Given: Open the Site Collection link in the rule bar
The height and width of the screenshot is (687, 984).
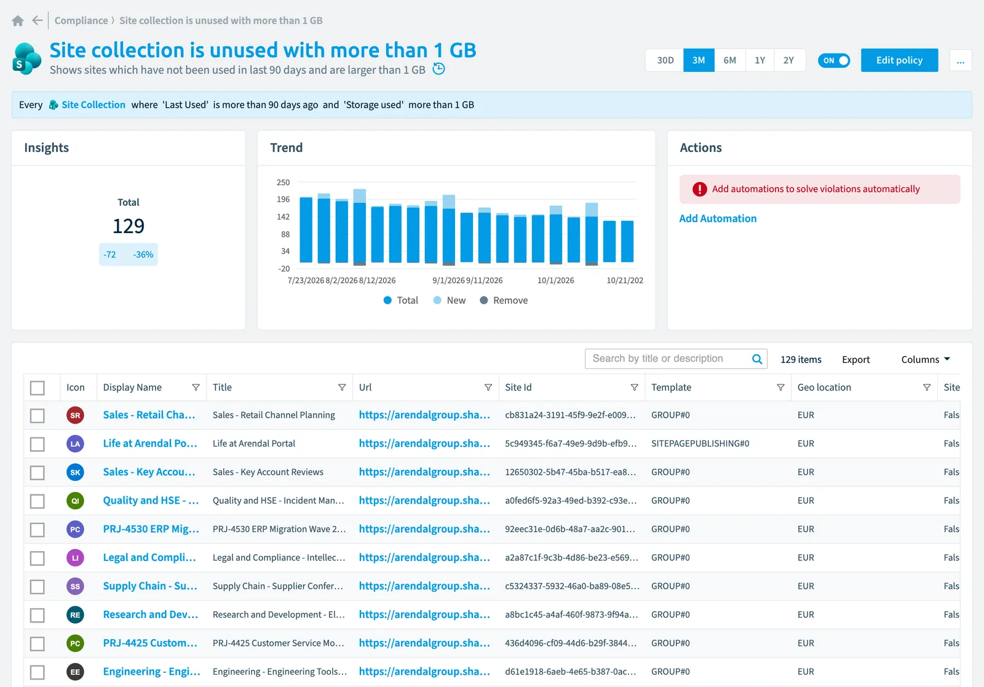Looking at the screenshot, I should click(93, 105).
